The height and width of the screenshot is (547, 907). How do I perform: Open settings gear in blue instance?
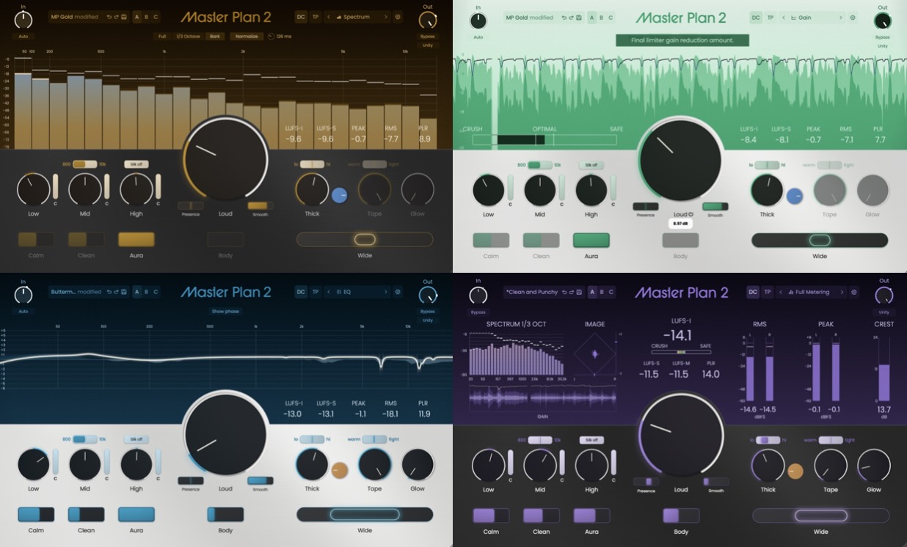tap(398, 292)
